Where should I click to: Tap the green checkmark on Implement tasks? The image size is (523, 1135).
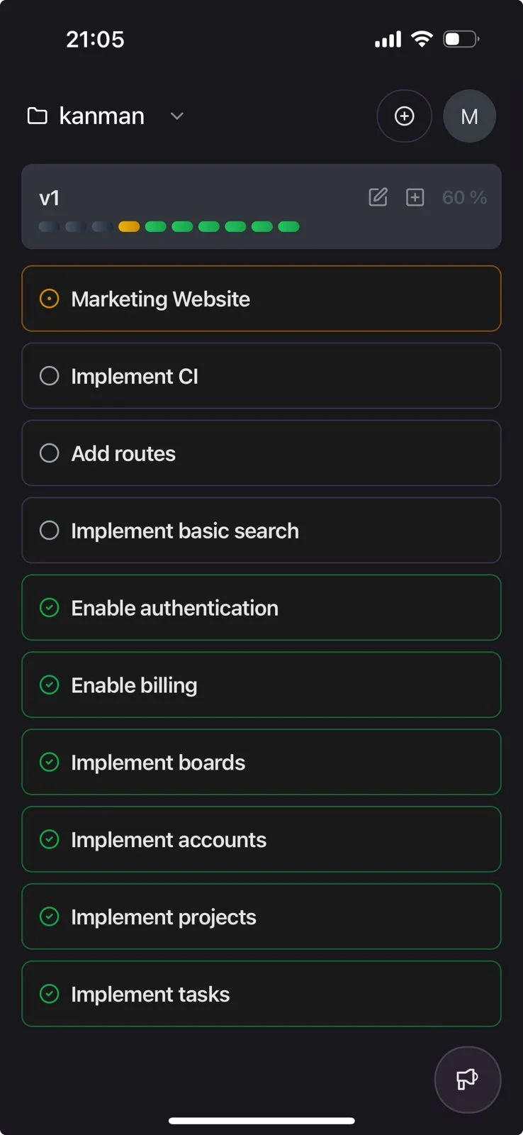49,994
